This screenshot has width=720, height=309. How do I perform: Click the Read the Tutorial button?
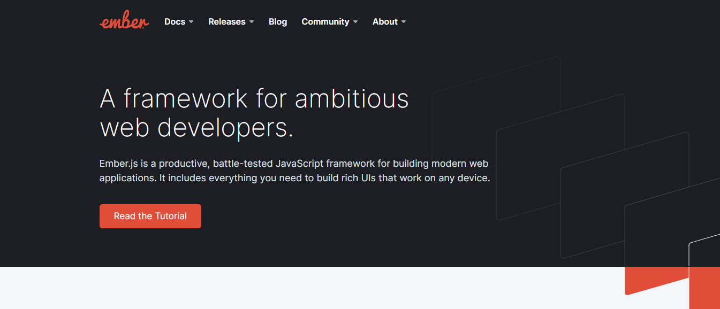150,216
